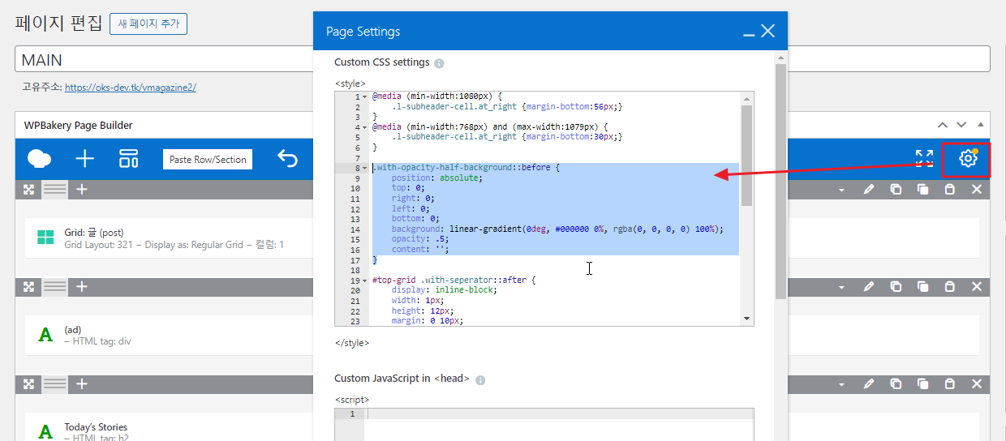Click the 새 페이지 추가 button

(x=148, y=24)
